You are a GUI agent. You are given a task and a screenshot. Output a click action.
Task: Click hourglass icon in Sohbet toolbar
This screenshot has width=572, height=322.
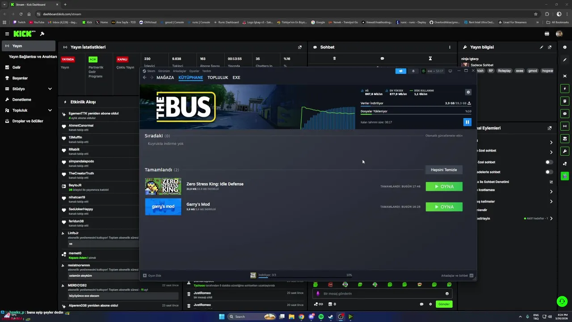point(430,58)
